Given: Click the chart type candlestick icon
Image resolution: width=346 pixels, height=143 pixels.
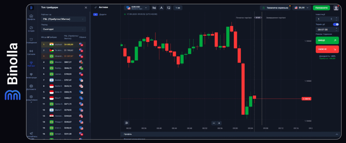Looking at the screenshot, I should 154,7.
